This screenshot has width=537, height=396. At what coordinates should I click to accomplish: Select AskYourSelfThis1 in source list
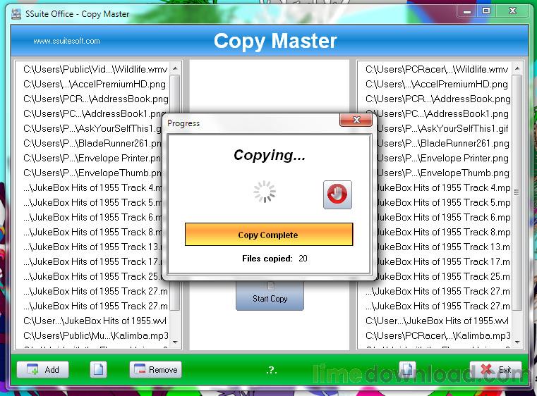93,128
